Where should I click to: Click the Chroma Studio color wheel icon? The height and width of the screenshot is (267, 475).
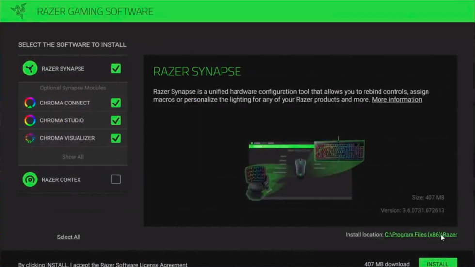coord(30,120)
